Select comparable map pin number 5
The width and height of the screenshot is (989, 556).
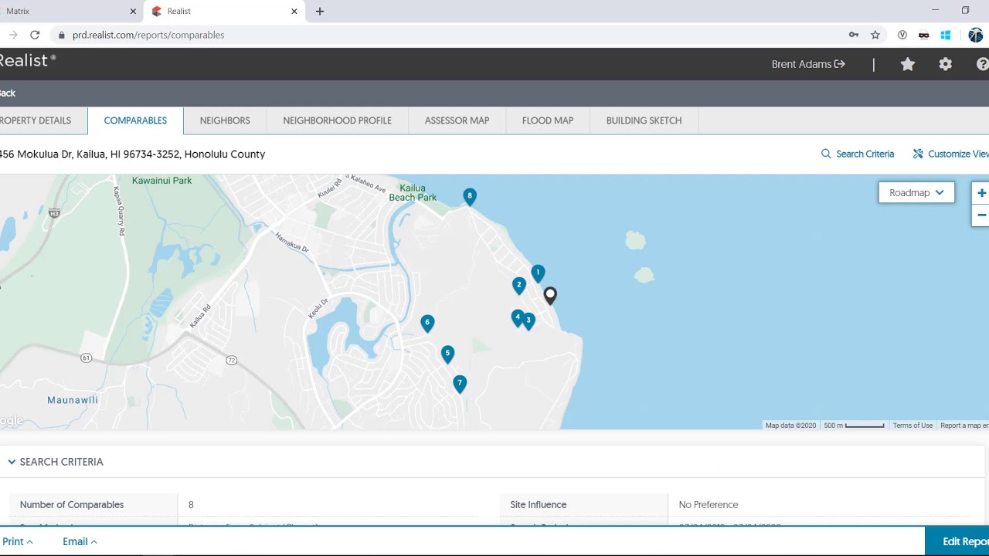tap(447, 354)
